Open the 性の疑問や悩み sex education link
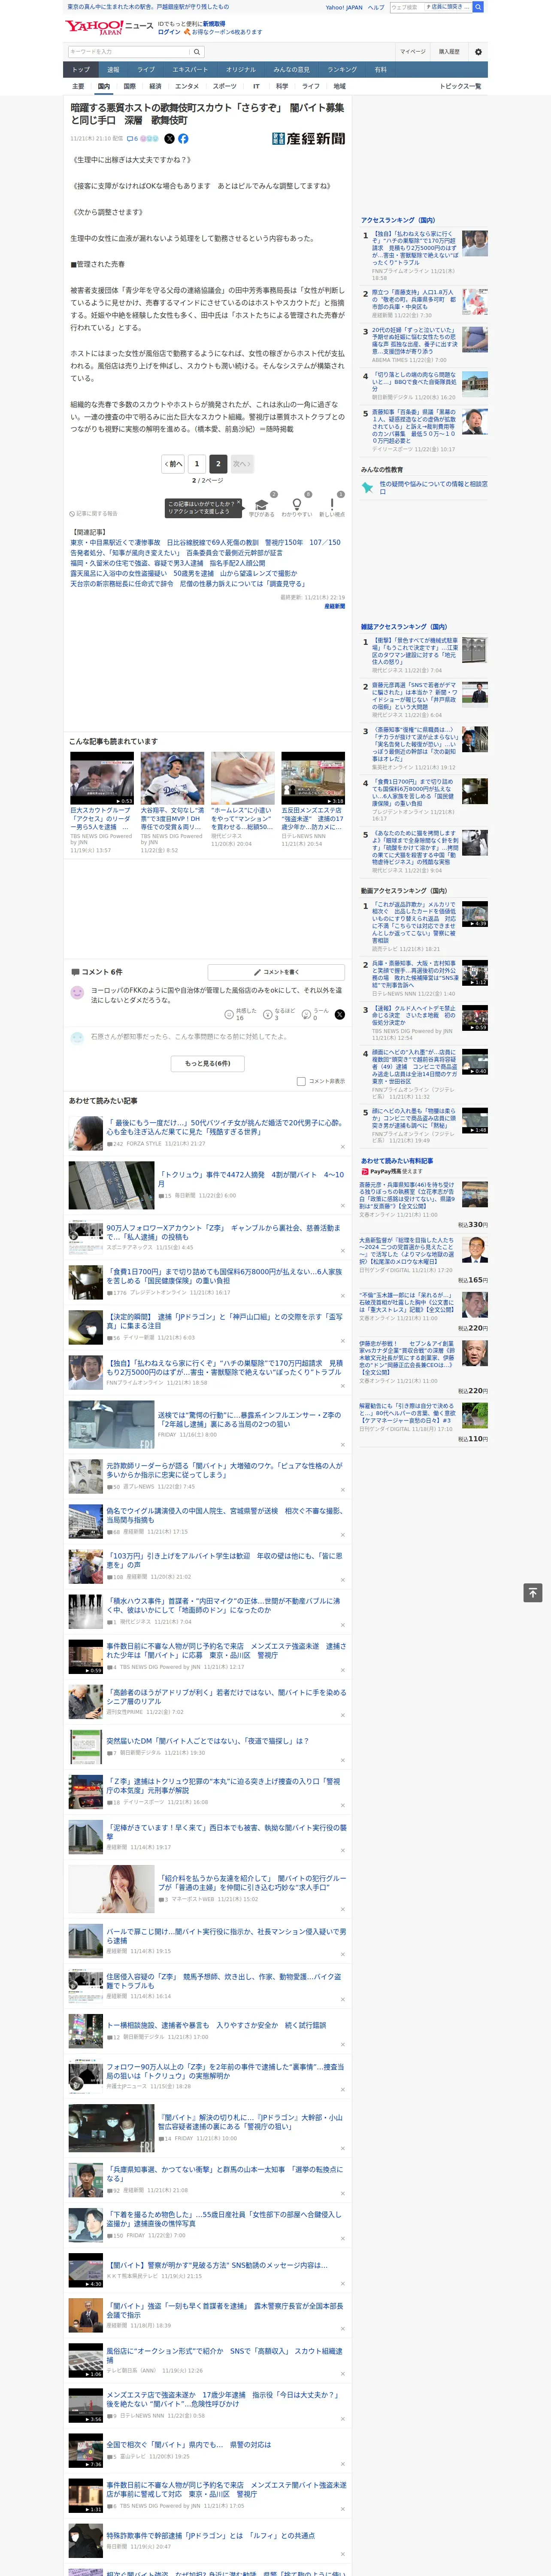Screen dimensions: 551x2576 (x=433, y=488)
